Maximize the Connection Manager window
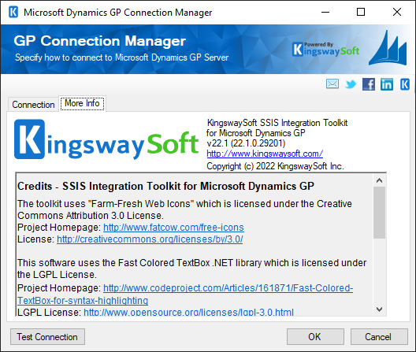Viewport: 416px width, 352px height. click(x=361, y=12)
